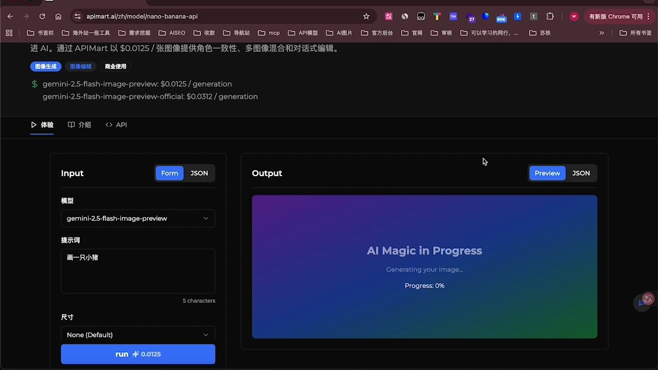The height and width of the screenshot is (370, 658).
Task: Run the generation for 0.0125 credits
Action: coord(138,354)
